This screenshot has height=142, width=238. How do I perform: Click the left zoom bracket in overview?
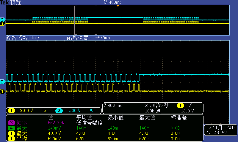point(75,20)
